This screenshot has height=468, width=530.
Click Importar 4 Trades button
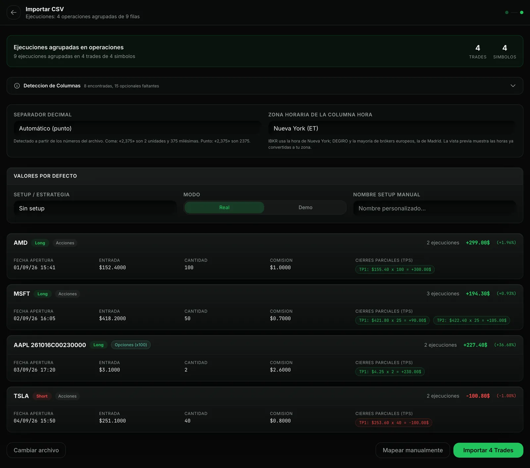tap(488, 450)
